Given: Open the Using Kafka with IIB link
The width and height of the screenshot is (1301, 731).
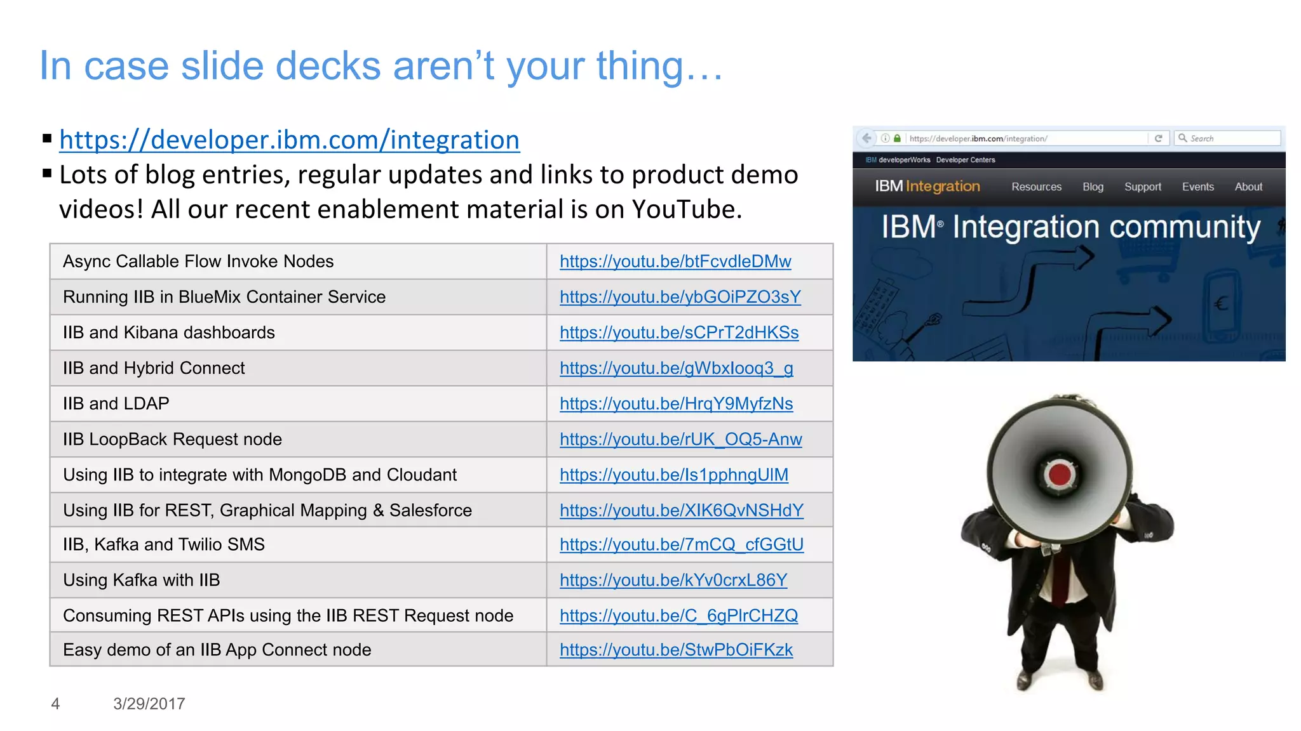Looking at the screenshot, I should 673,580.
